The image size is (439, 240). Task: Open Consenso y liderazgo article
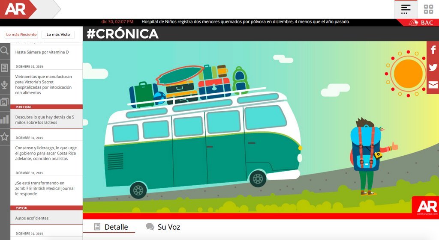click(46, 153)
